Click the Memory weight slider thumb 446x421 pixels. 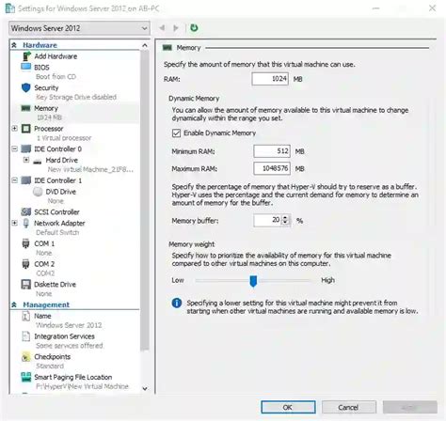click(x=253, y=281)
